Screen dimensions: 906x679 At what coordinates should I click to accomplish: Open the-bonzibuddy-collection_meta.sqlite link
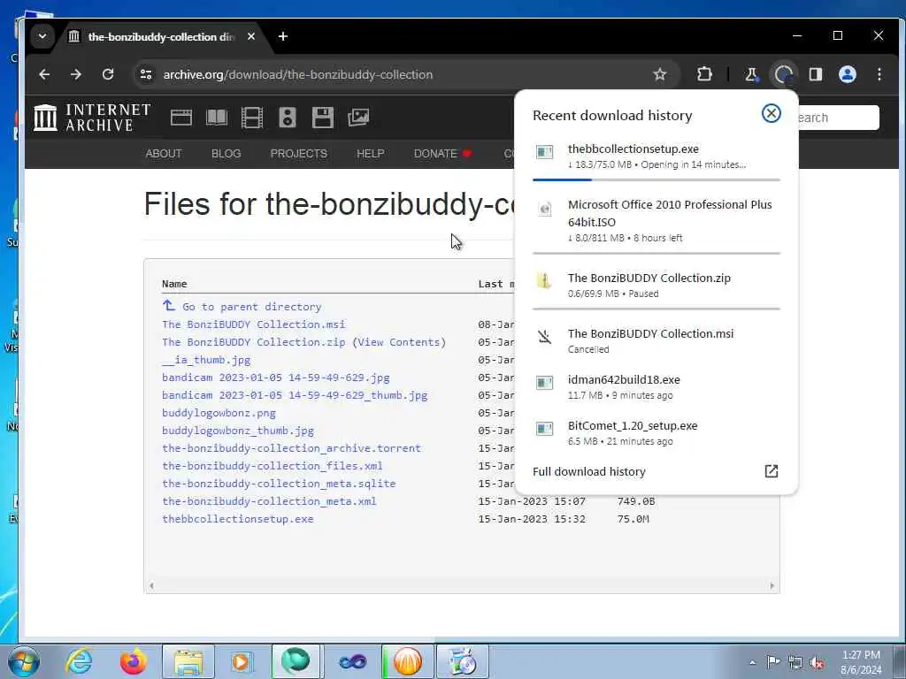tap(279, 484)
